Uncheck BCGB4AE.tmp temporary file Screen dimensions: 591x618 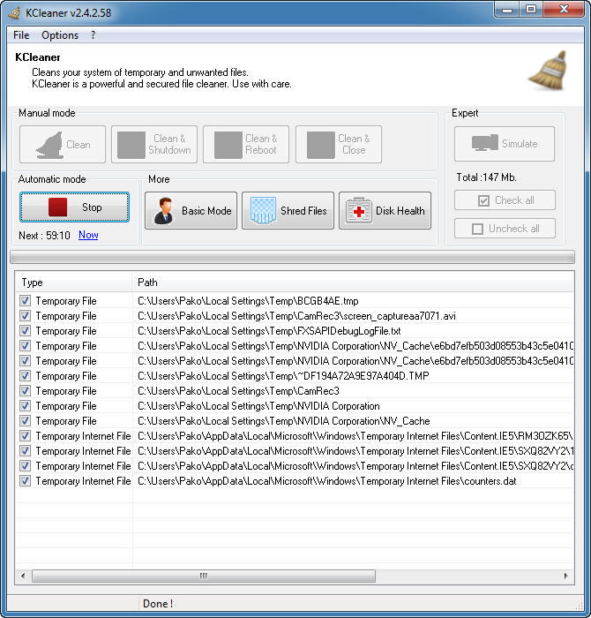tap(26, 301)
